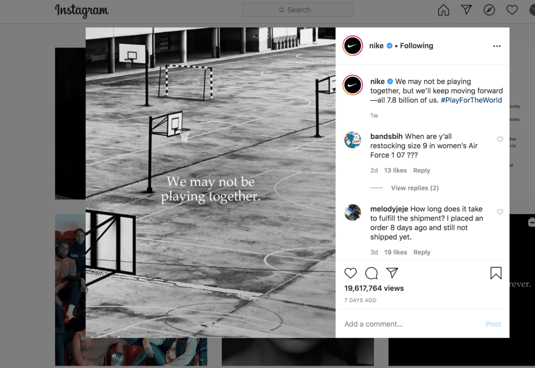The height and width of the screenshot is (368, 535).
Task: Open the Home feed icon
Action: (x=443, y=10)
